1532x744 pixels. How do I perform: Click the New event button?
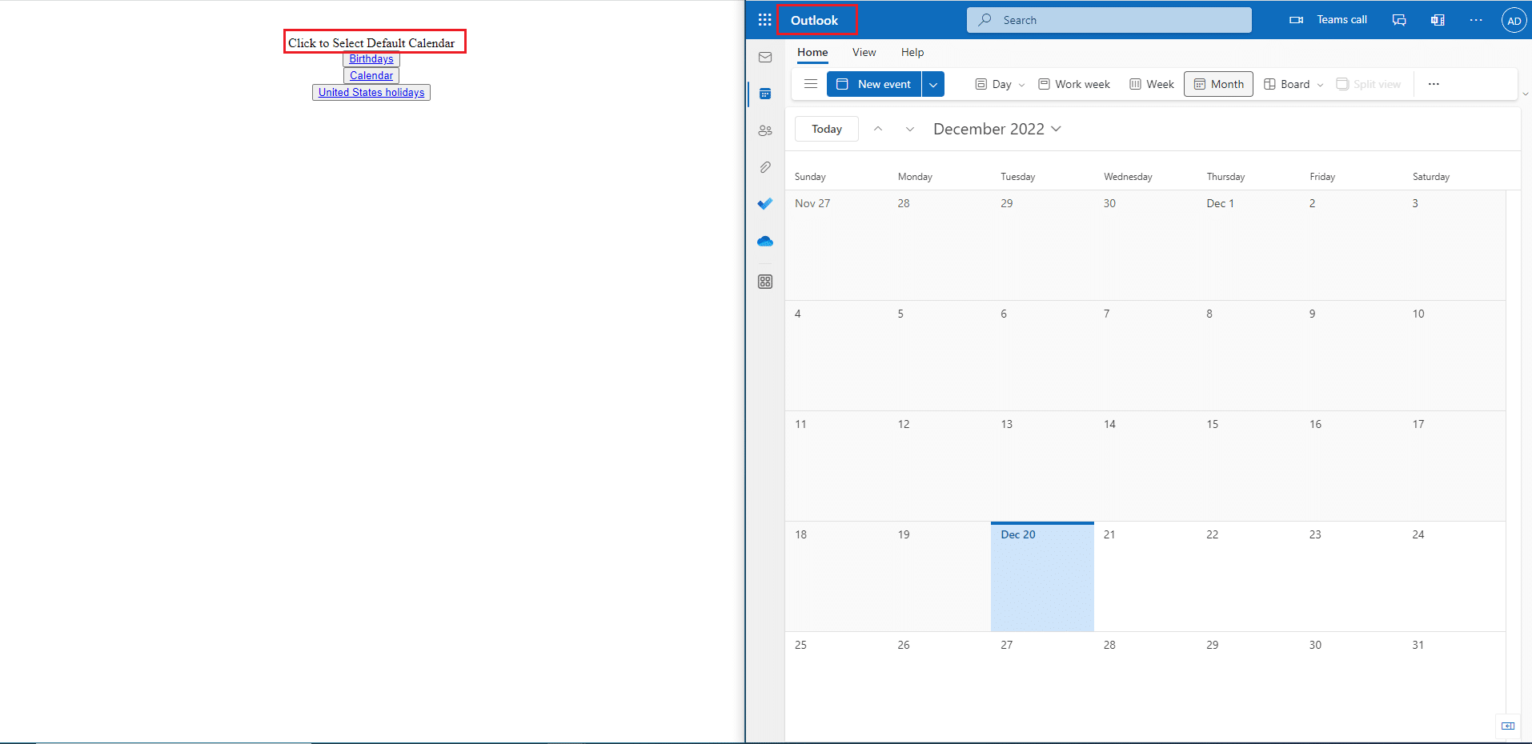coord(874,84)
